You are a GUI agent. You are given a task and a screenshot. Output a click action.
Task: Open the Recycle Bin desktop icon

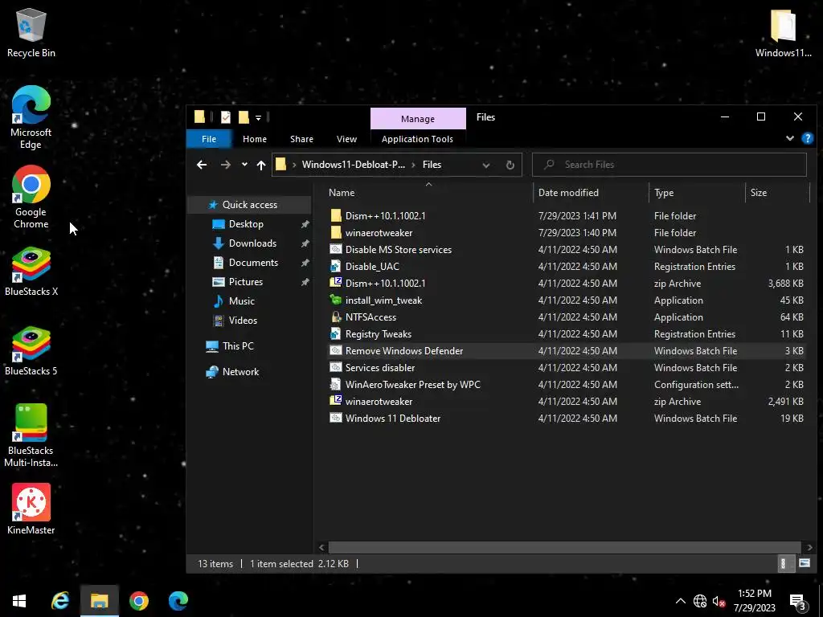coord(31,32)
